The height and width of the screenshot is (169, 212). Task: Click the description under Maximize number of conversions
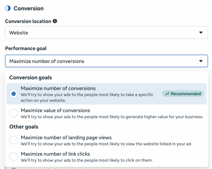point(87,97)
